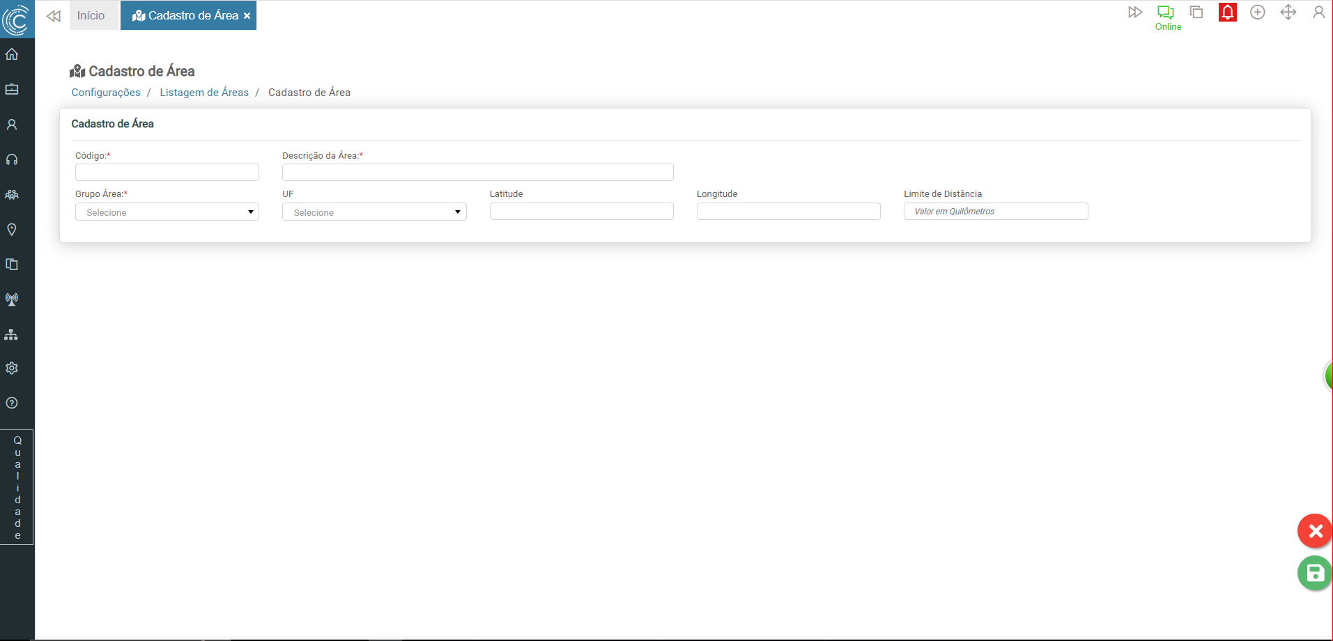Click the settings gear in sidebar
The height and width of the screenshot is (641, 1333).
[x=12, y=368]
